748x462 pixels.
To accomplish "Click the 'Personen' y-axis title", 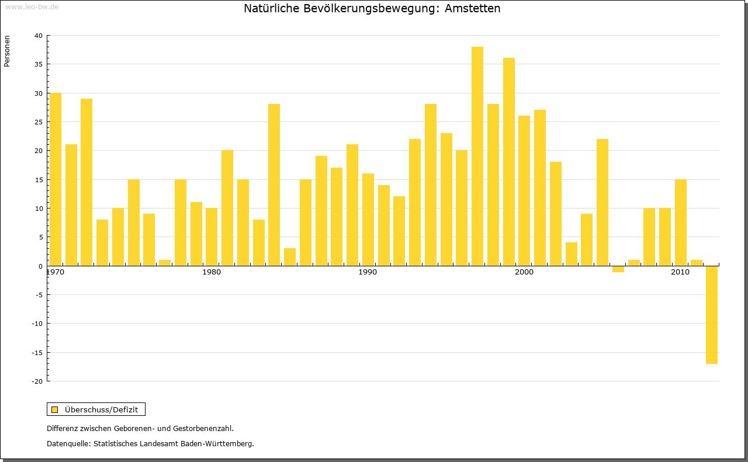I will [7, 51].
